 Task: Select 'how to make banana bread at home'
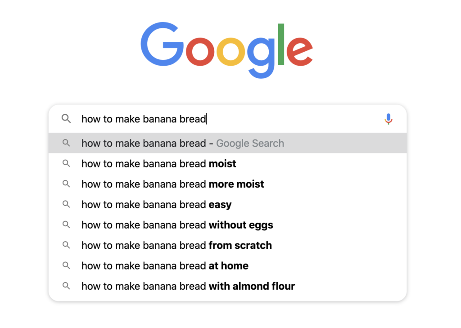pyautogui.click(x=165, y=266)
